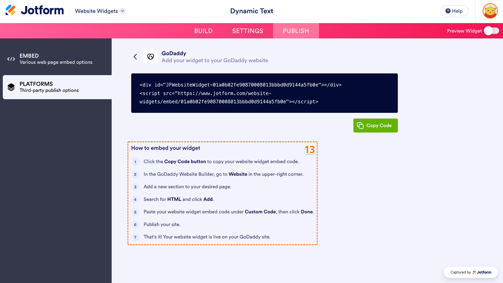Click step 3 'Add a new section' text
This screenshot has width=503, height=283.
pyautogui.click(x=187, y=187)
